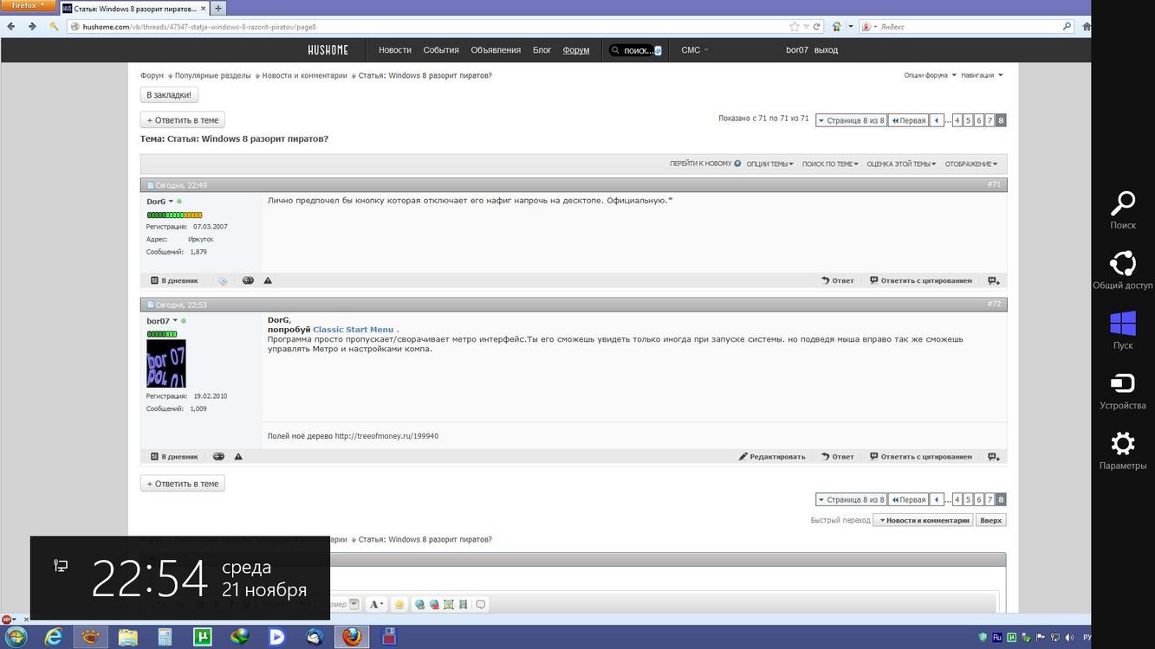Screen dimensions: 1155x649
Task: Open the Settings charm (Параметры)
Action: click(1123, 451)
